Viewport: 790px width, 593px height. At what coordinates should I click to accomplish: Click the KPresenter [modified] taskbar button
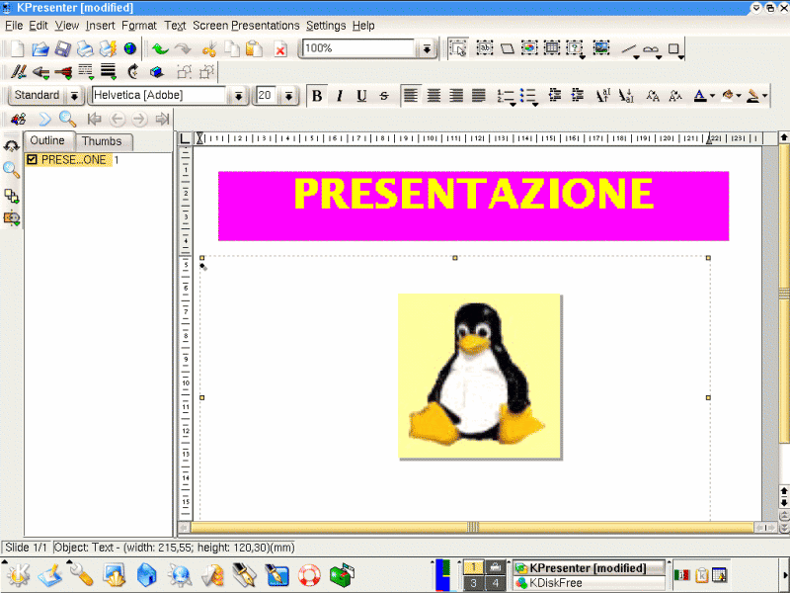(x=590, y=568)
